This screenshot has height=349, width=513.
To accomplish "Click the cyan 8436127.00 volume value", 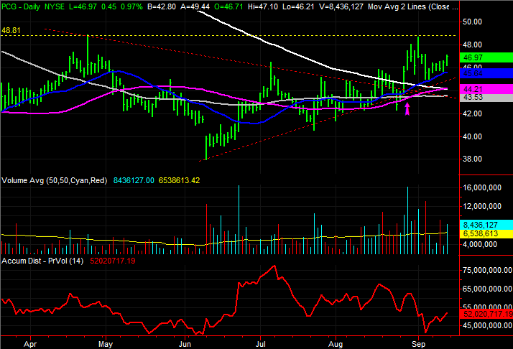I will [x=134, y=180].
